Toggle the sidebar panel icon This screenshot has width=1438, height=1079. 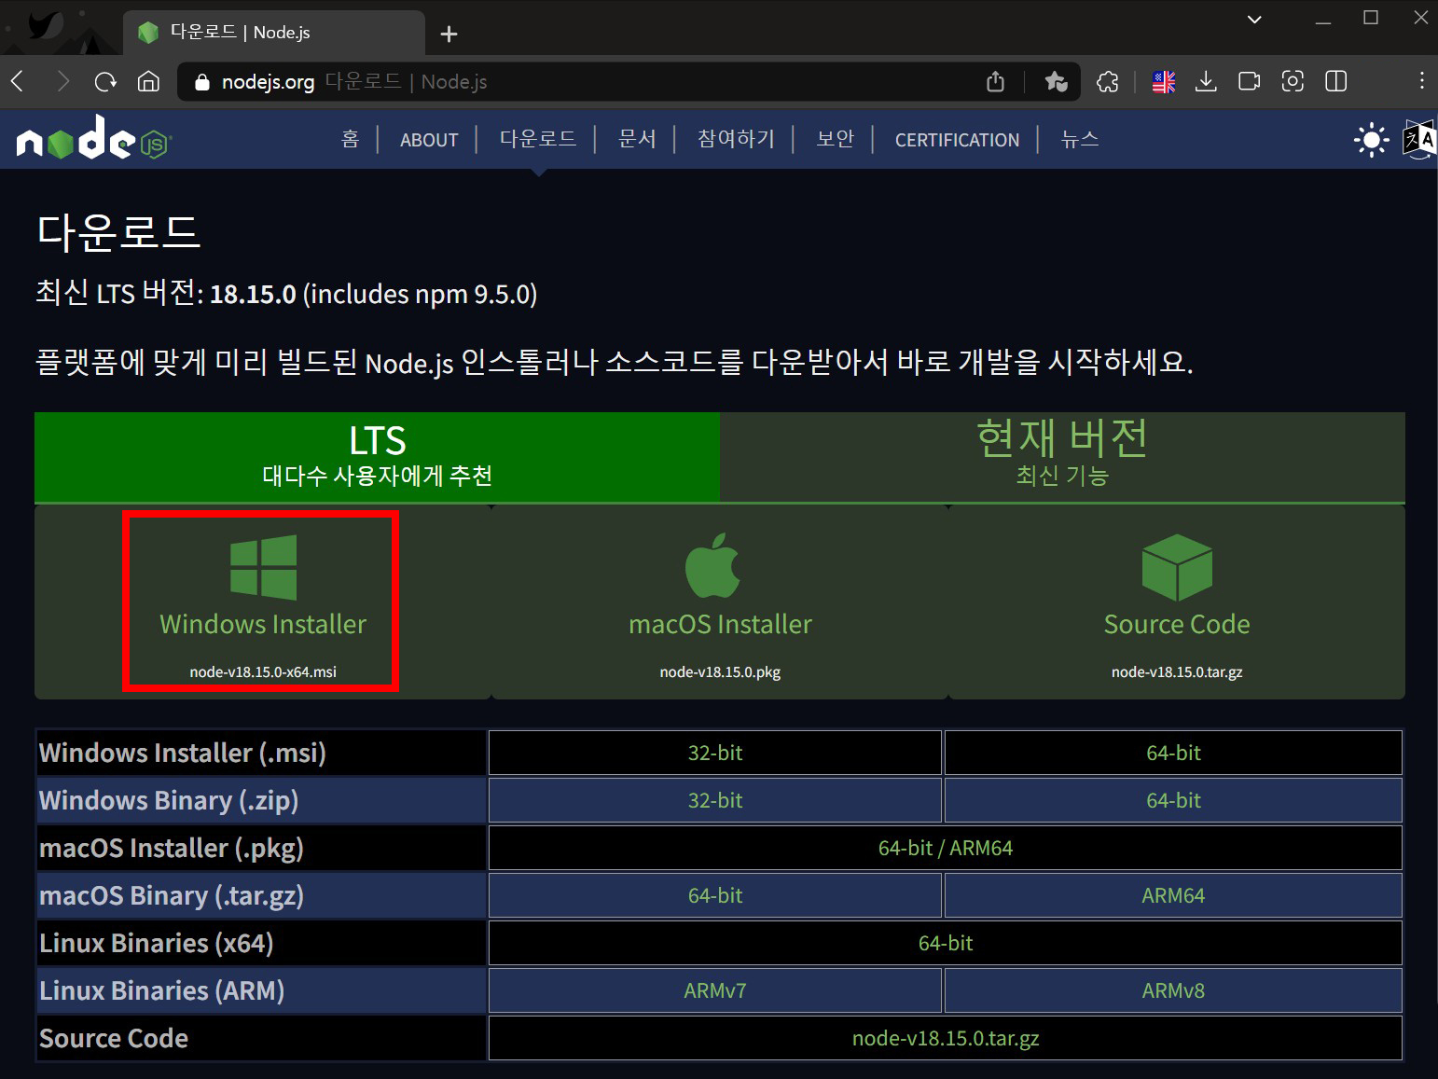pyautogui.click(x=1335, y=81)
